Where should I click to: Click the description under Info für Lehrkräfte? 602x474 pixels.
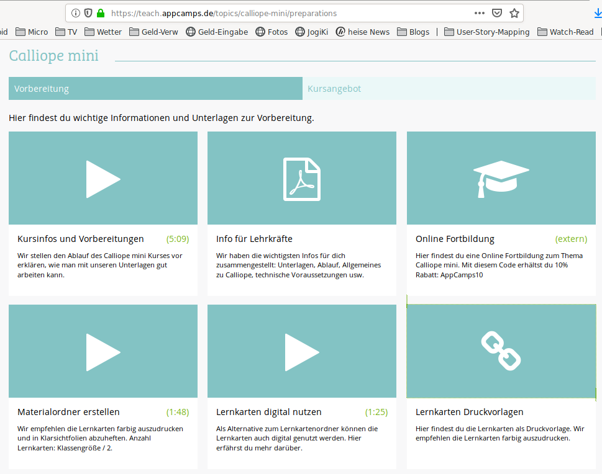[x=299, y=265]
